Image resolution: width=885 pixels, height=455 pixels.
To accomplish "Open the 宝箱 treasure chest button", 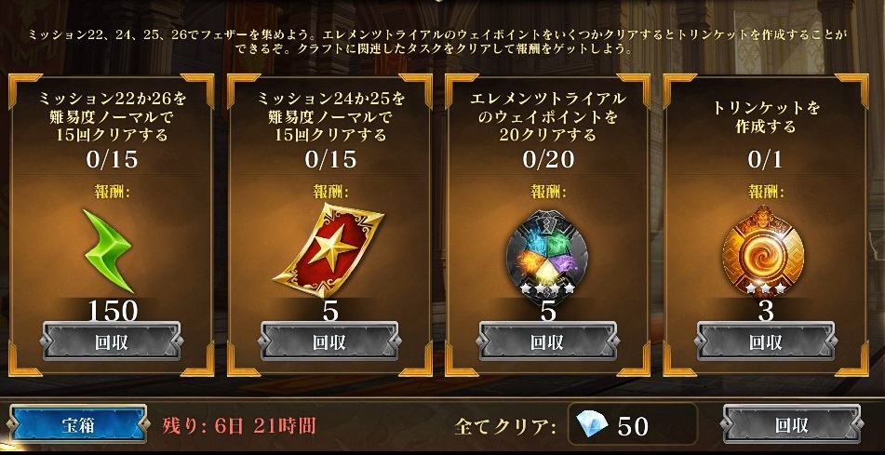I will [x=78, y=424].
